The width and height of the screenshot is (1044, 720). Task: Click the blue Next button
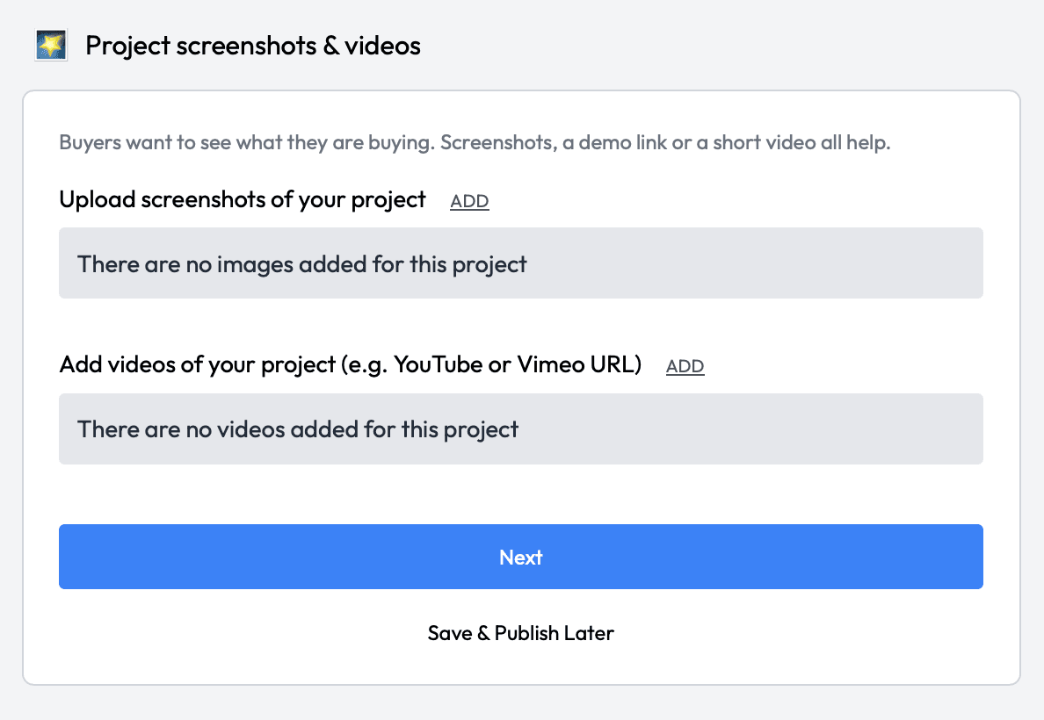[520, 557]
